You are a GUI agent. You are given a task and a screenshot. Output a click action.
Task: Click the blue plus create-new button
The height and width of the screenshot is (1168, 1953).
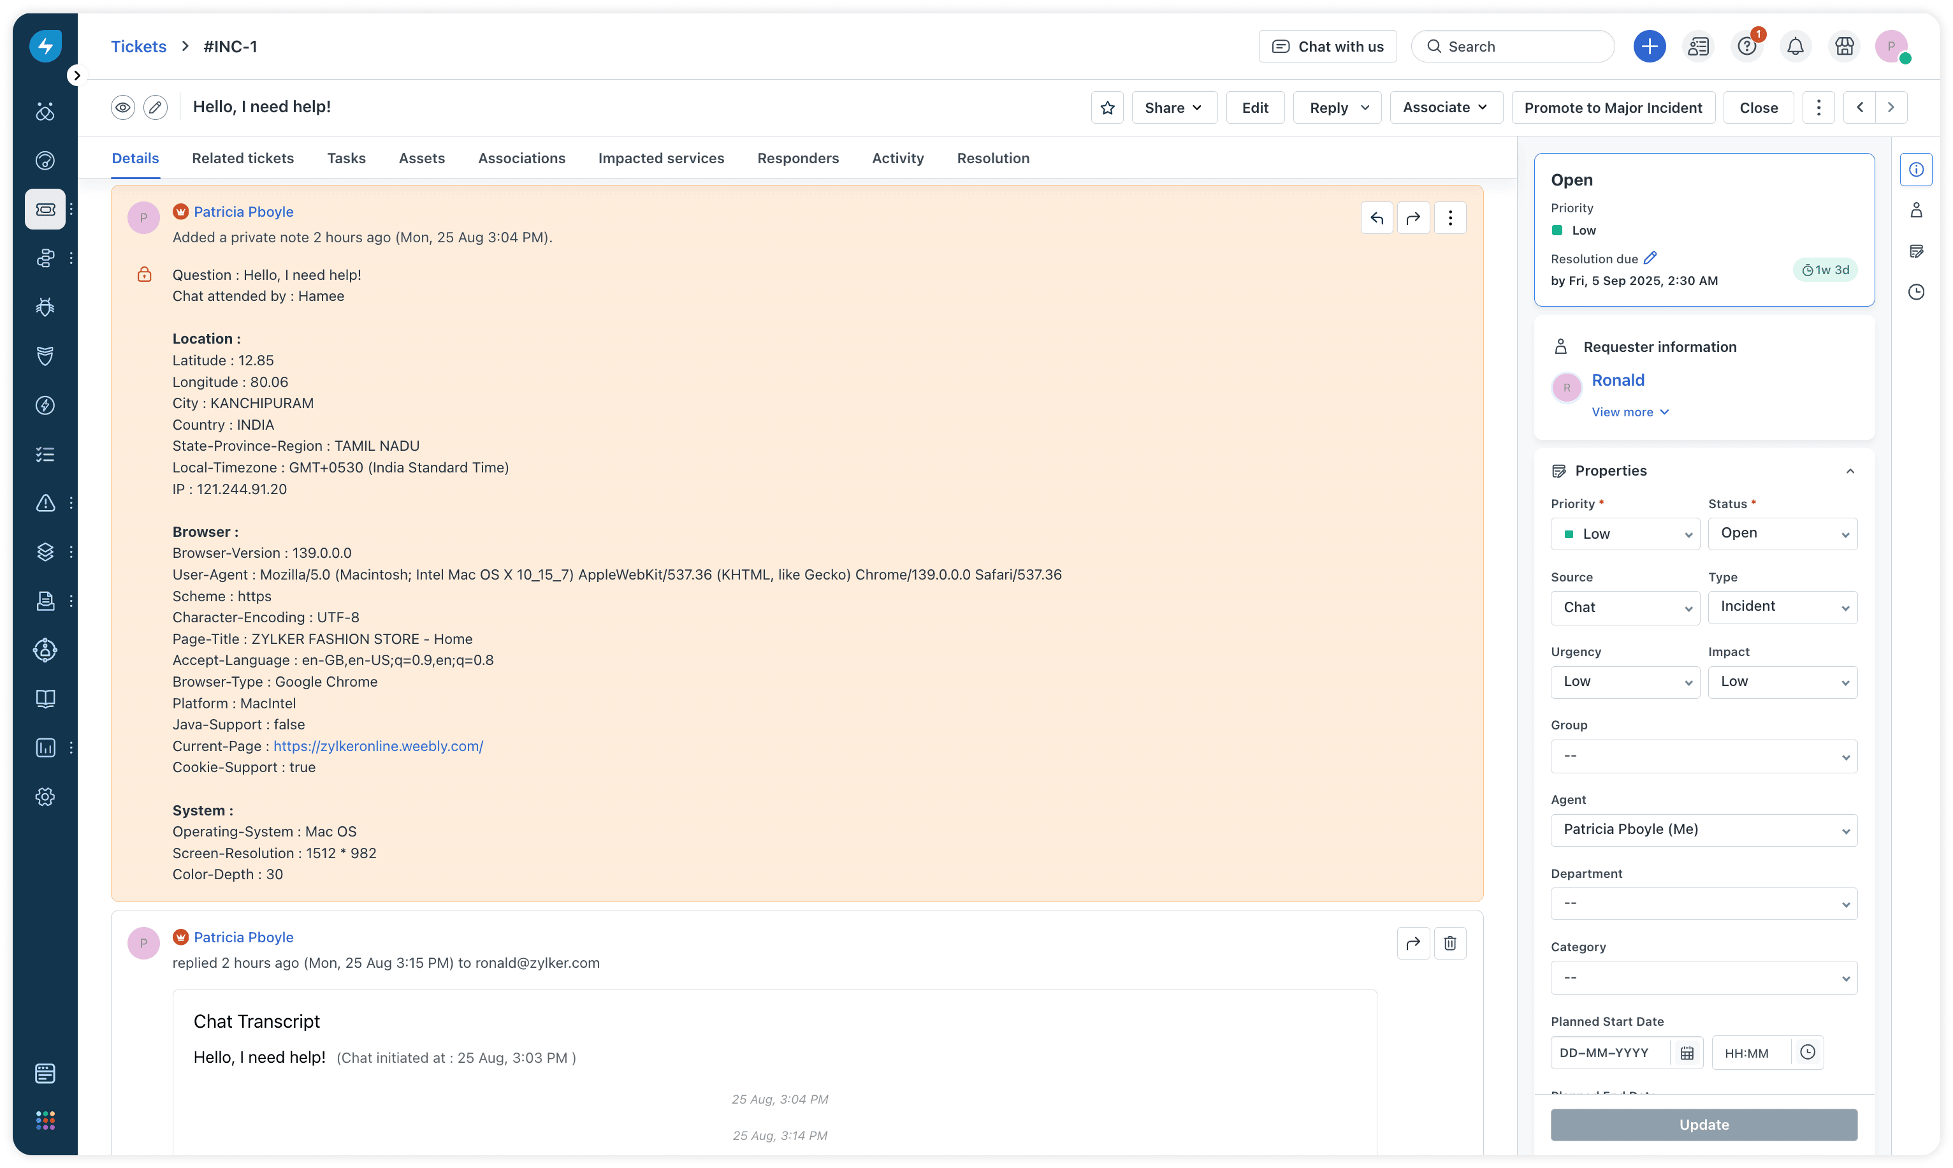pyautogui.click(x=1649, y=47)
